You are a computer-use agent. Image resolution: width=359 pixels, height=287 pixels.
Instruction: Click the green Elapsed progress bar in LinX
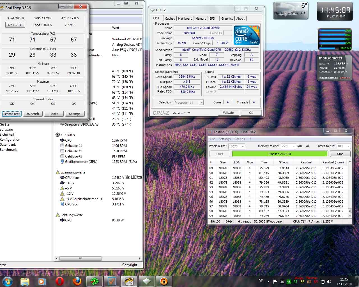point(280,154)
